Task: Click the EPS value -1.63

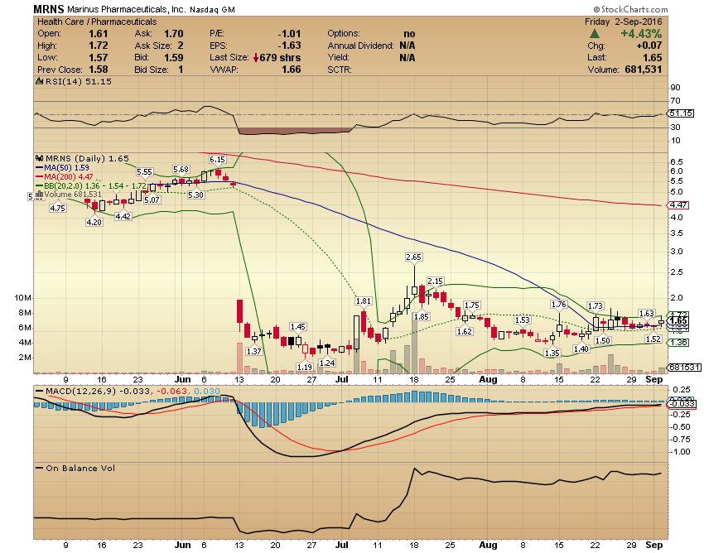Action: 289,46
